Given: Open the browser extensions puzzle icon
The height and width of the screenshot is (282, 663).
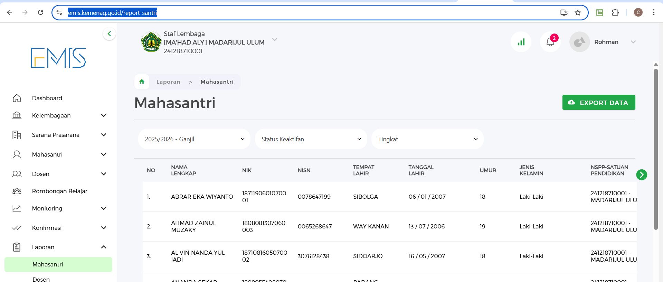Looking at the screenshot, I should [615, 13].
